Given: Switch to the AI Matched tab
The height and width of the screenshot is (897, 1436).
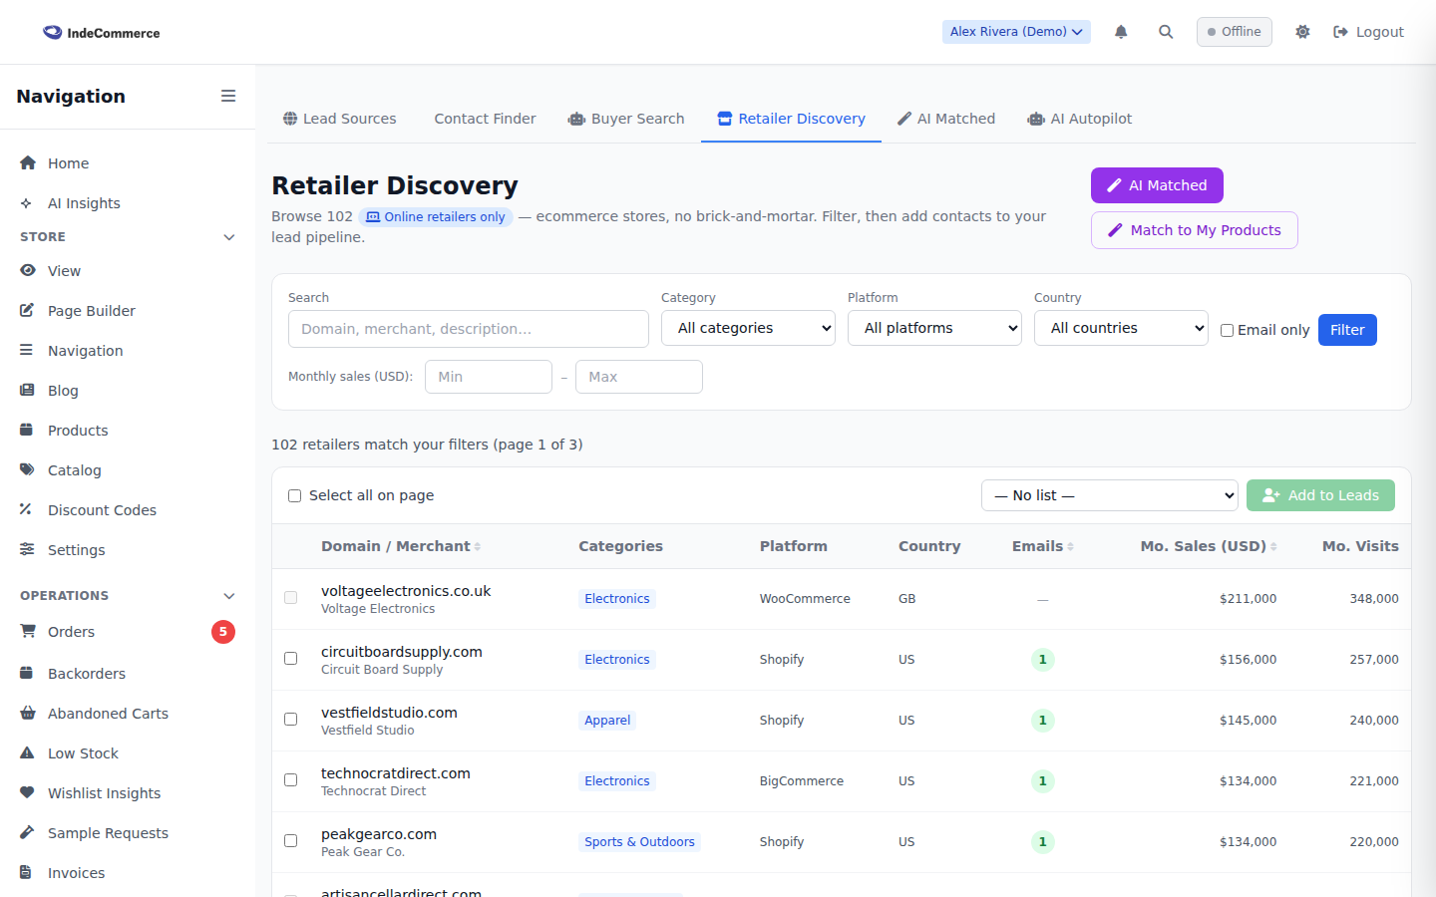Looking at the screenshot, I should 946,119.
